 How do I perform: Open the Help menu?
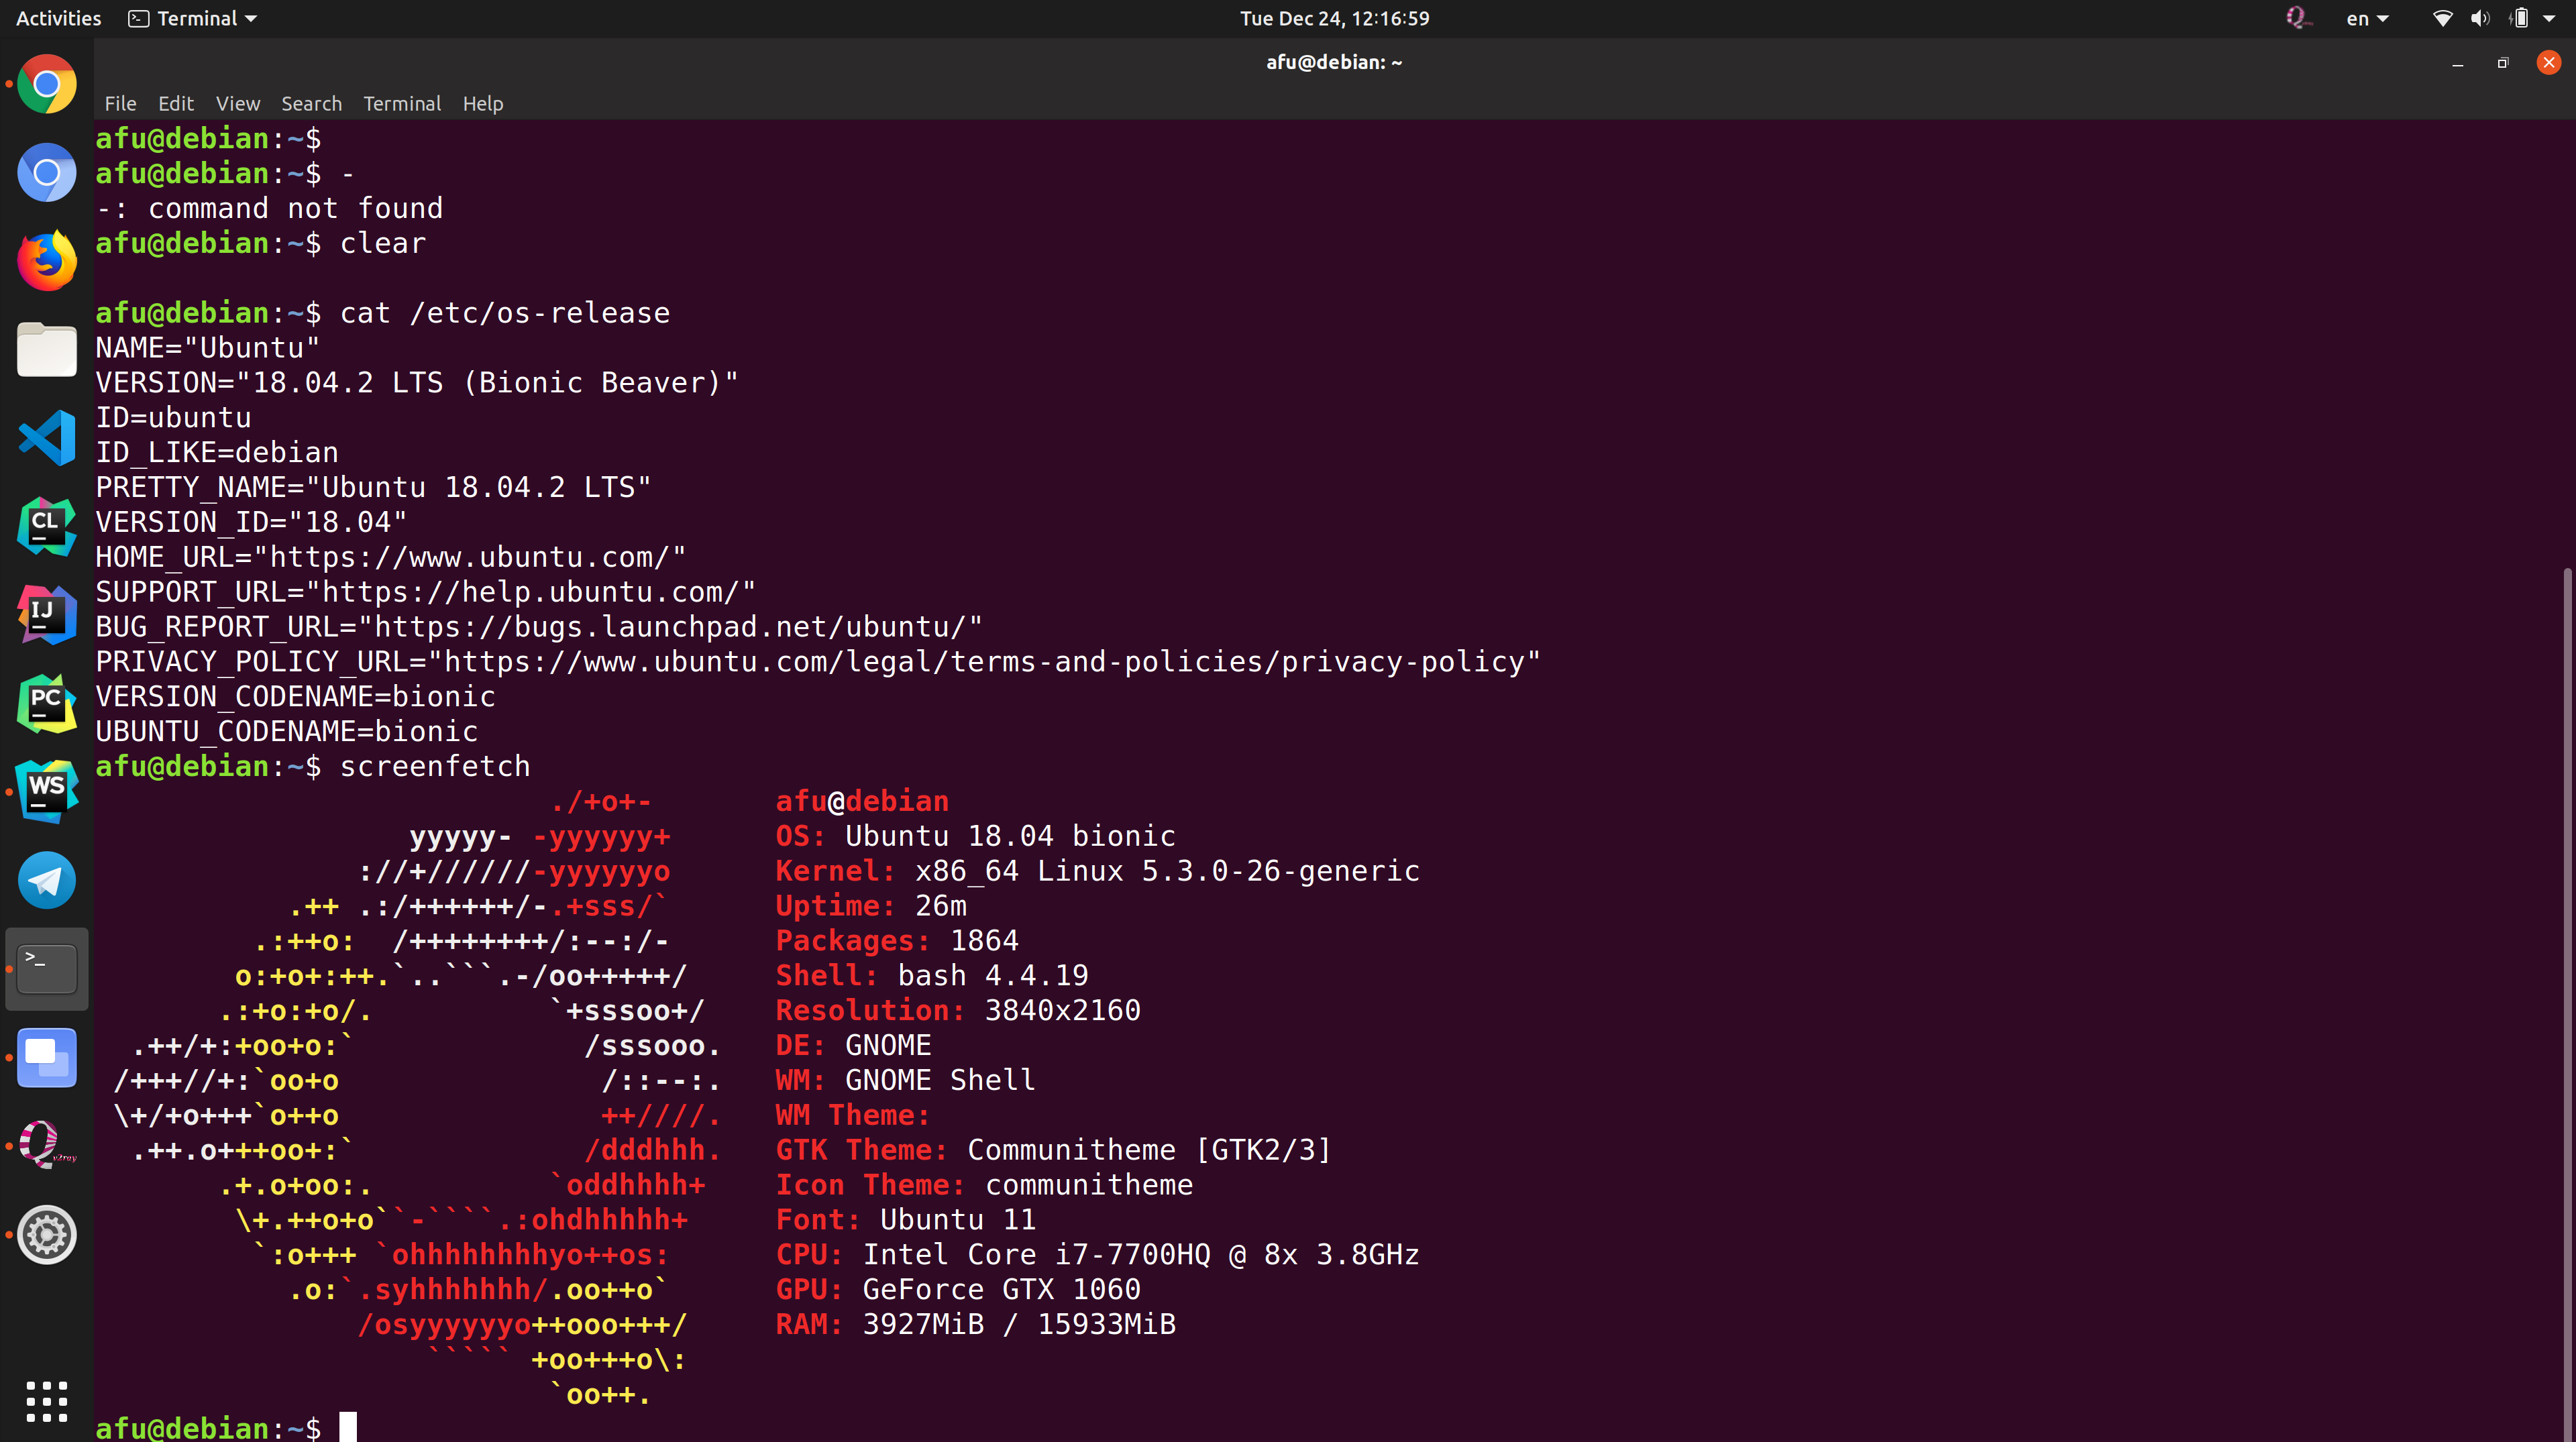(483, 103)
